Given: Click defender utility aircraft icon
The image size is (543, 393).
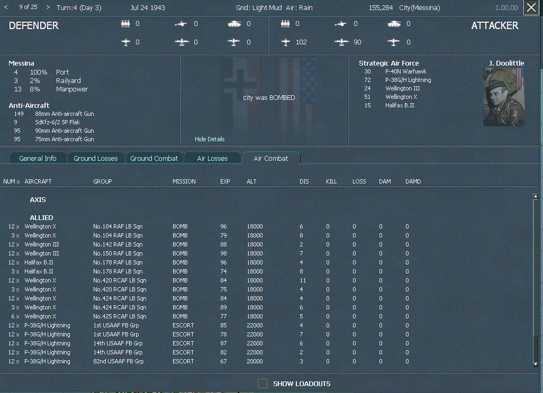Looking at the screenshot, I should coord(234,42).
